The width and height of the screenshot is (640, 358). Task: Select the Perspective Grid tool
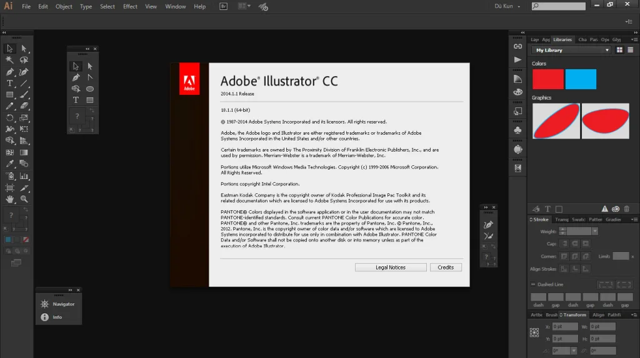tap(24, 141)
